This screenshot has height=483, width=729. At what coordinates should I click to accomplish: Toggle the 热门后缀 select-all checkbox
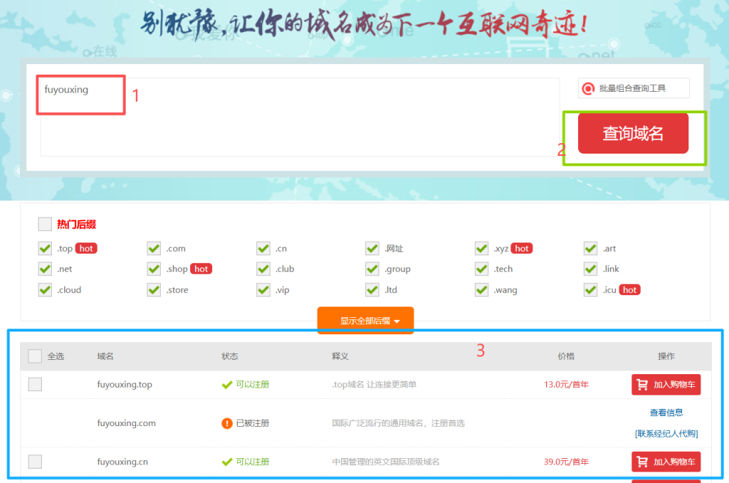click(45, 224)
